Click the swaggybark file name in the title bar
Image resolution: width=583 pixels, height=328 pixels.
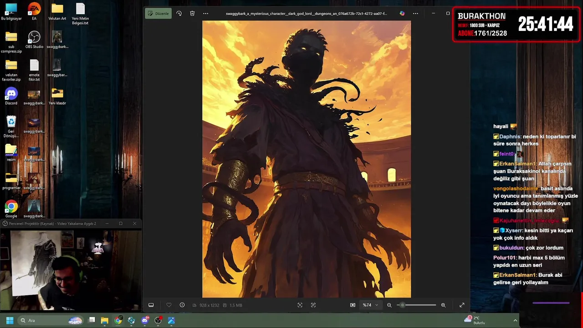click(306, 13)
